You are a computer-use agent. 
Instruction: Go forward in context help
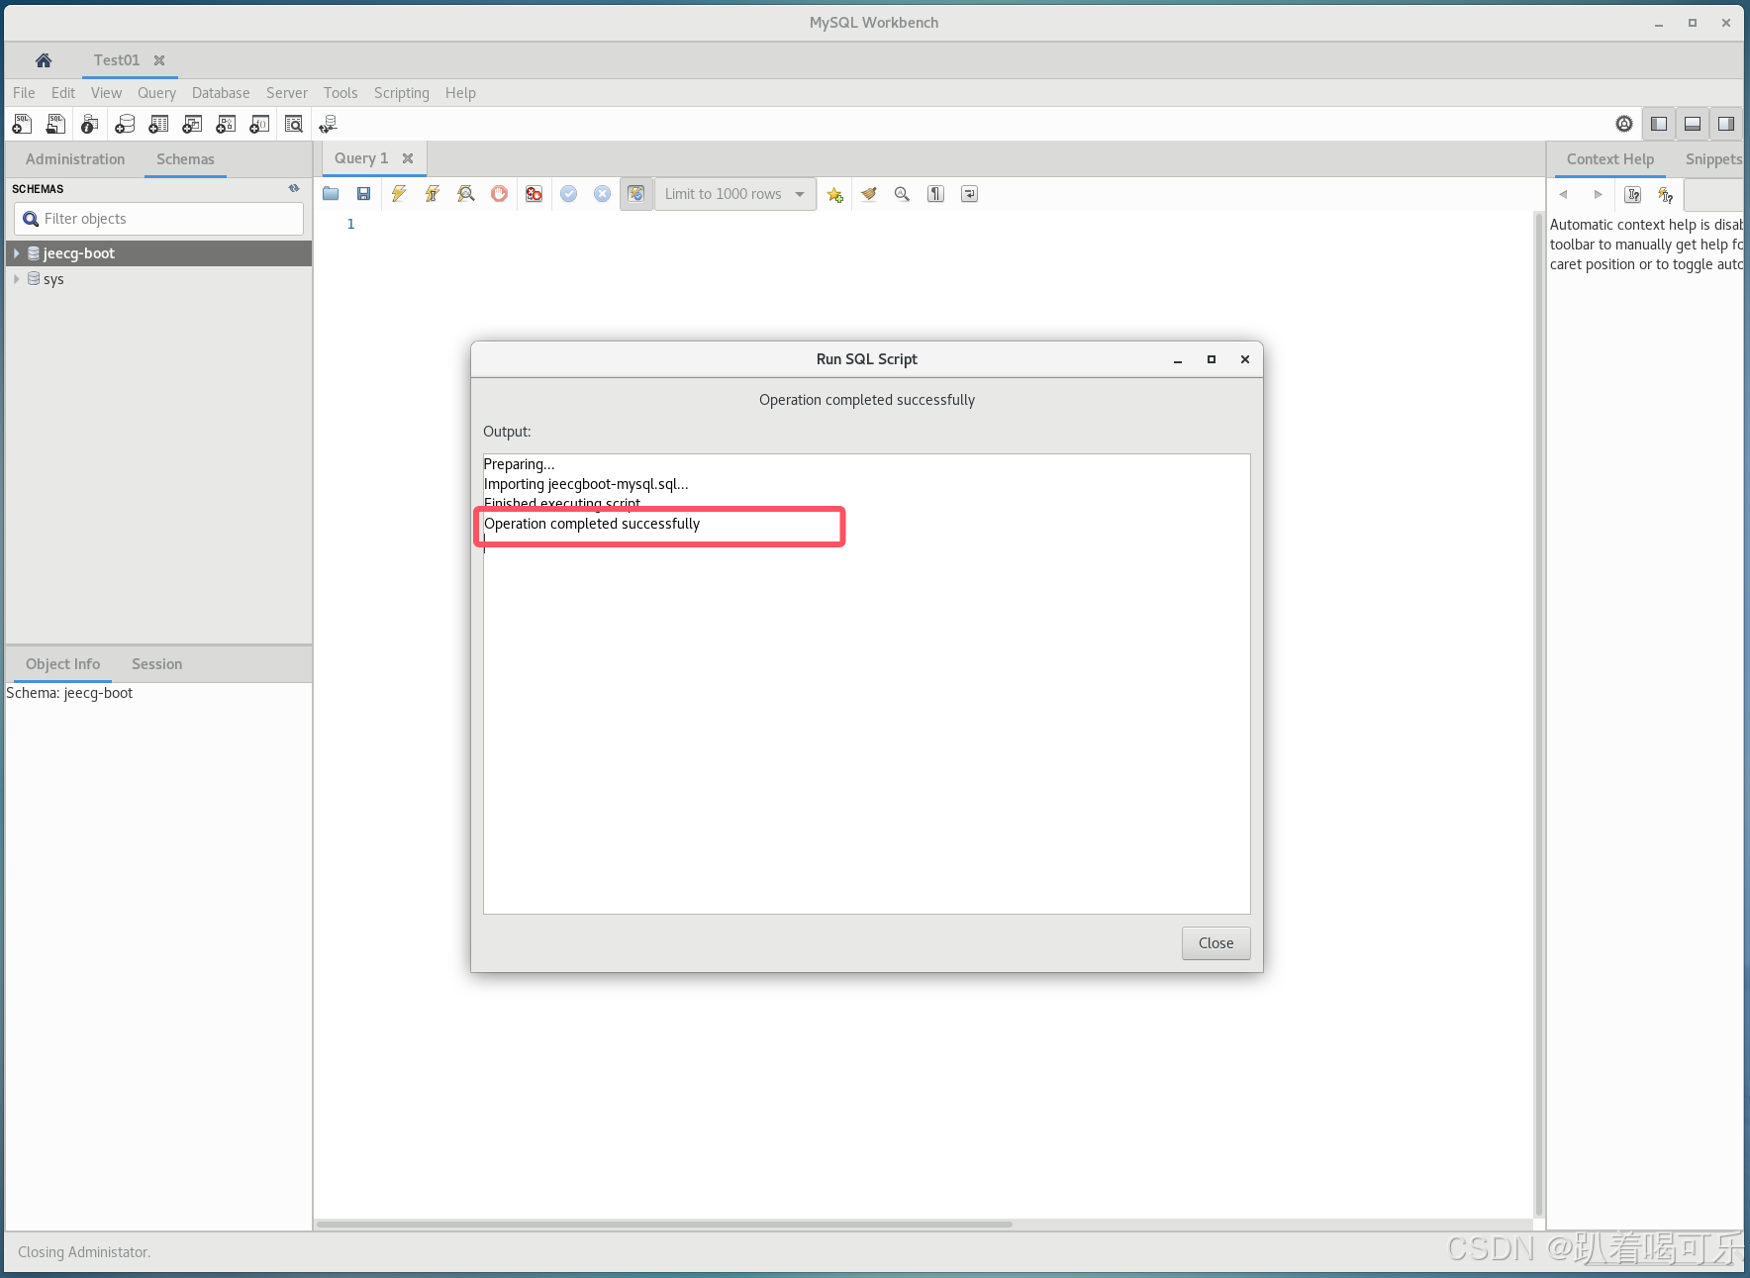click(x=1598, y=194)
